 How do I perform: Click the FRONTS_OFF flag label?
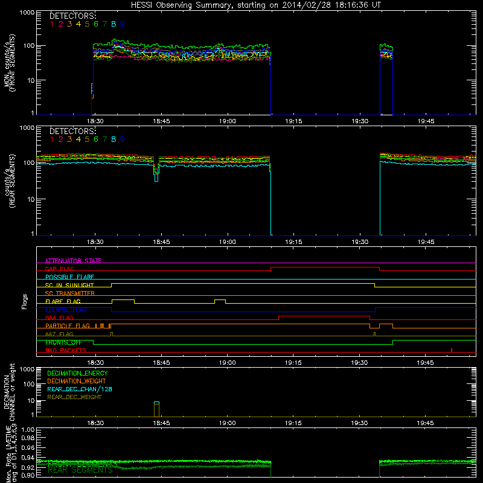click(x=63, y=342)
